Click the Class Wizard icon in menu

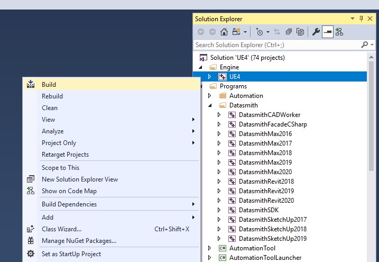pyautogui.click(x=31, y=229)
